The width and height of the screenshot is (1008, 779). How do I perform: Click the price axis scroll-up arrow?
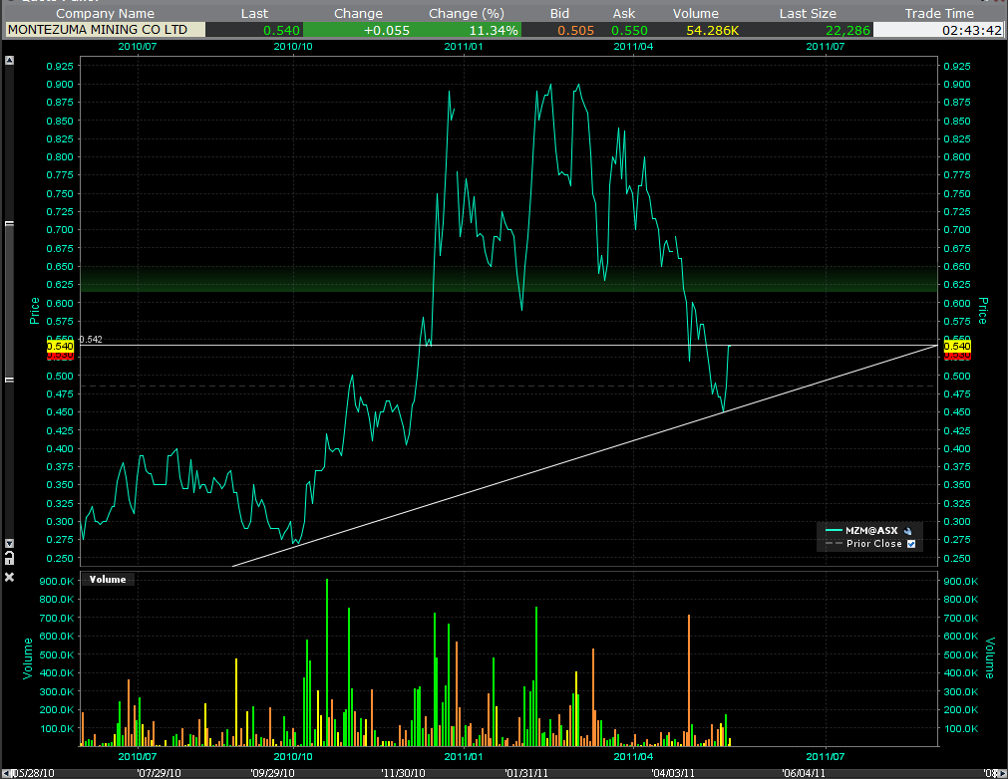click(10, 61)
